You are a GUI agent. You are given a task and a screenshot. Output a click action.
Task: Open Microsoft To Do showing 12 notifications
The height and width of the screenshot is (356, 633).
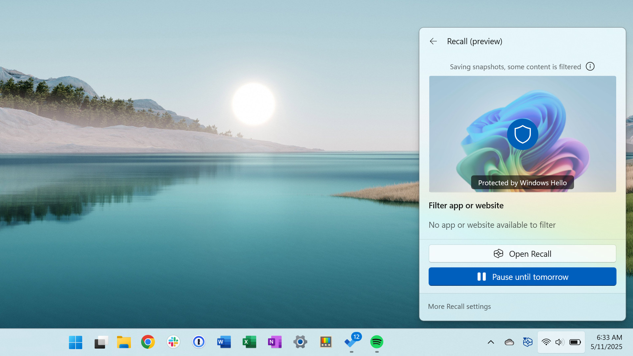[351, 342]
